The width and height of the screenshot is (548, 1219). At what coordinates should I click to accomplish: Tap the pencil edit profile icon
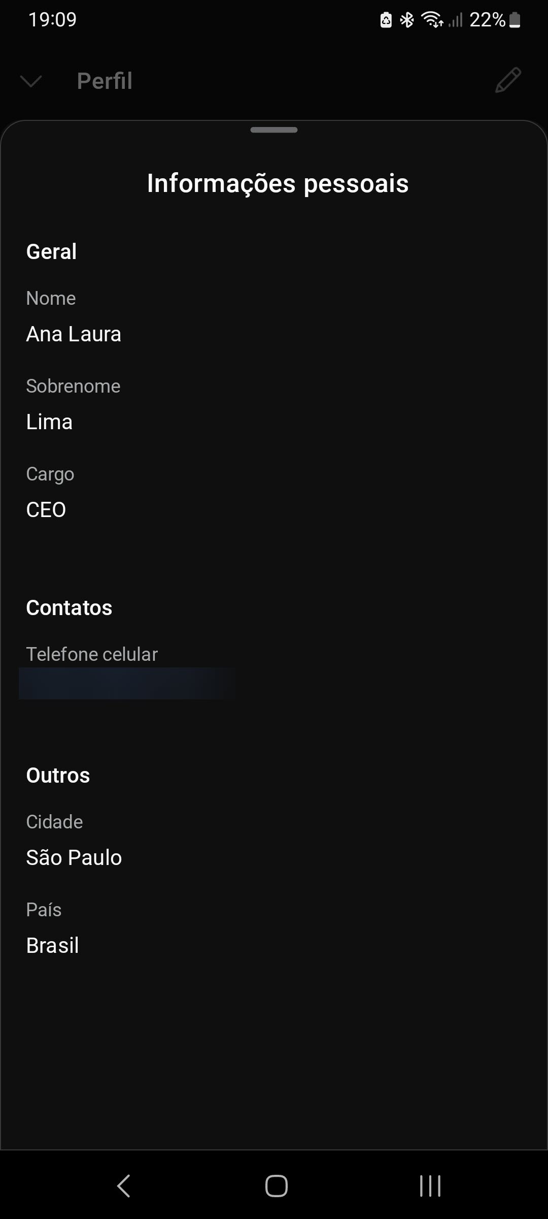[x=508, y=80]
